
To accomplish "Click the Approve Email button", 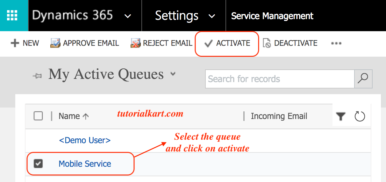I will [x=85, y=43].
